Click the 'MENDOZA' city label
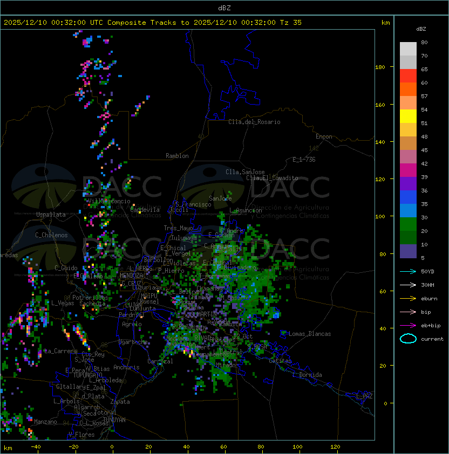This screenshot has width=449, height=454. click(x=131, y=276)
